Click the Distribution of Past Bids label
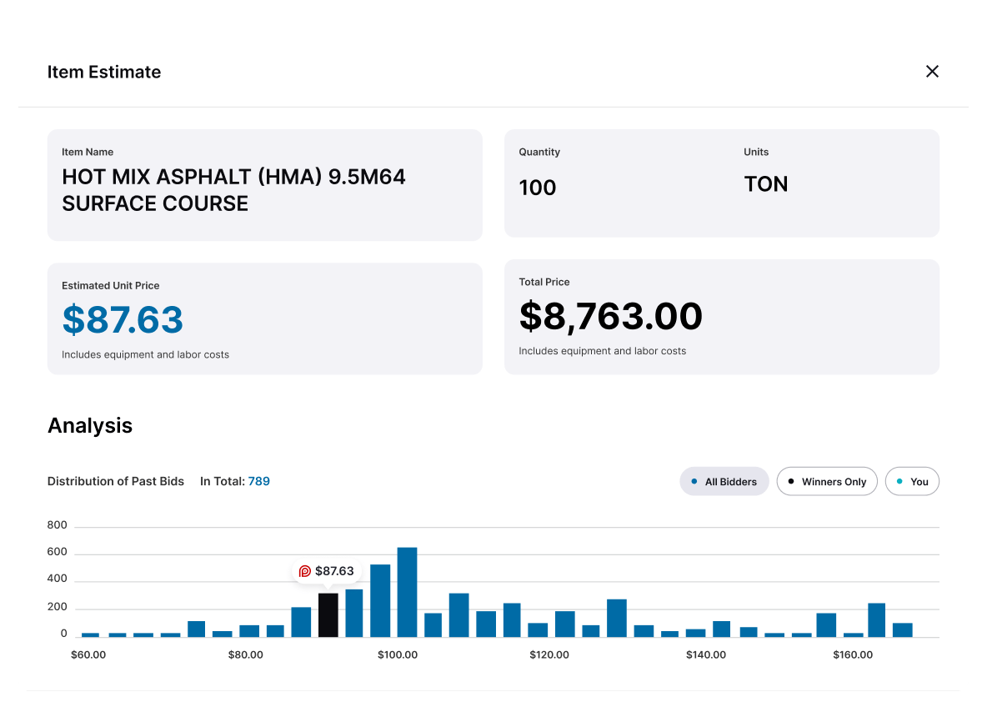This screenshot has width=987, height=727. 116,481
